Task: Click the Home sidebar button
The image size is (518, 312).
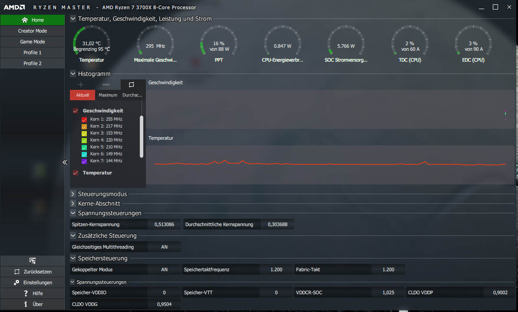Action: click(33, 20)
